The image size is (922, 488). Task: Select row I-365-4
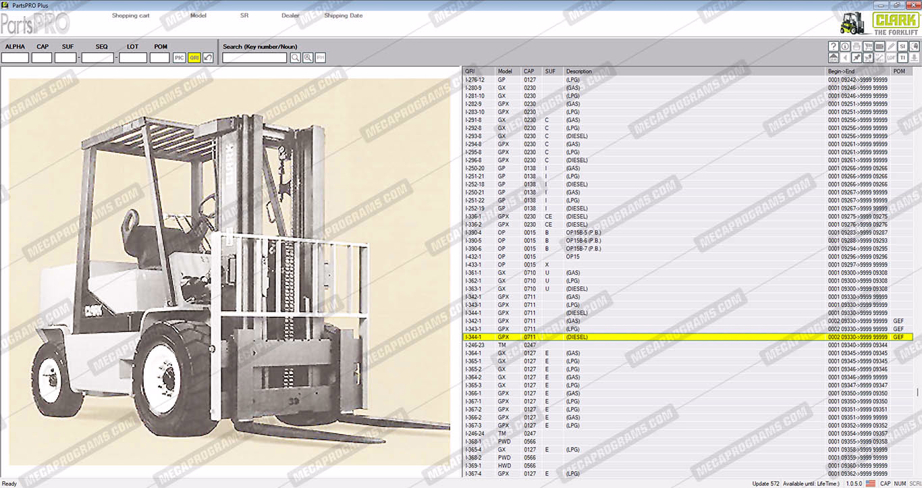click(688, 450)
